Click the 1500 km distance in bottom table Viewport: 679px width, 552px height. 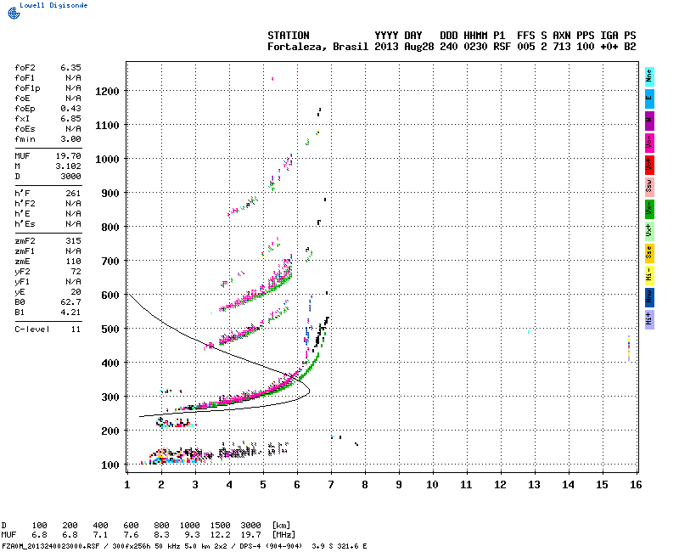coord(221,525)
